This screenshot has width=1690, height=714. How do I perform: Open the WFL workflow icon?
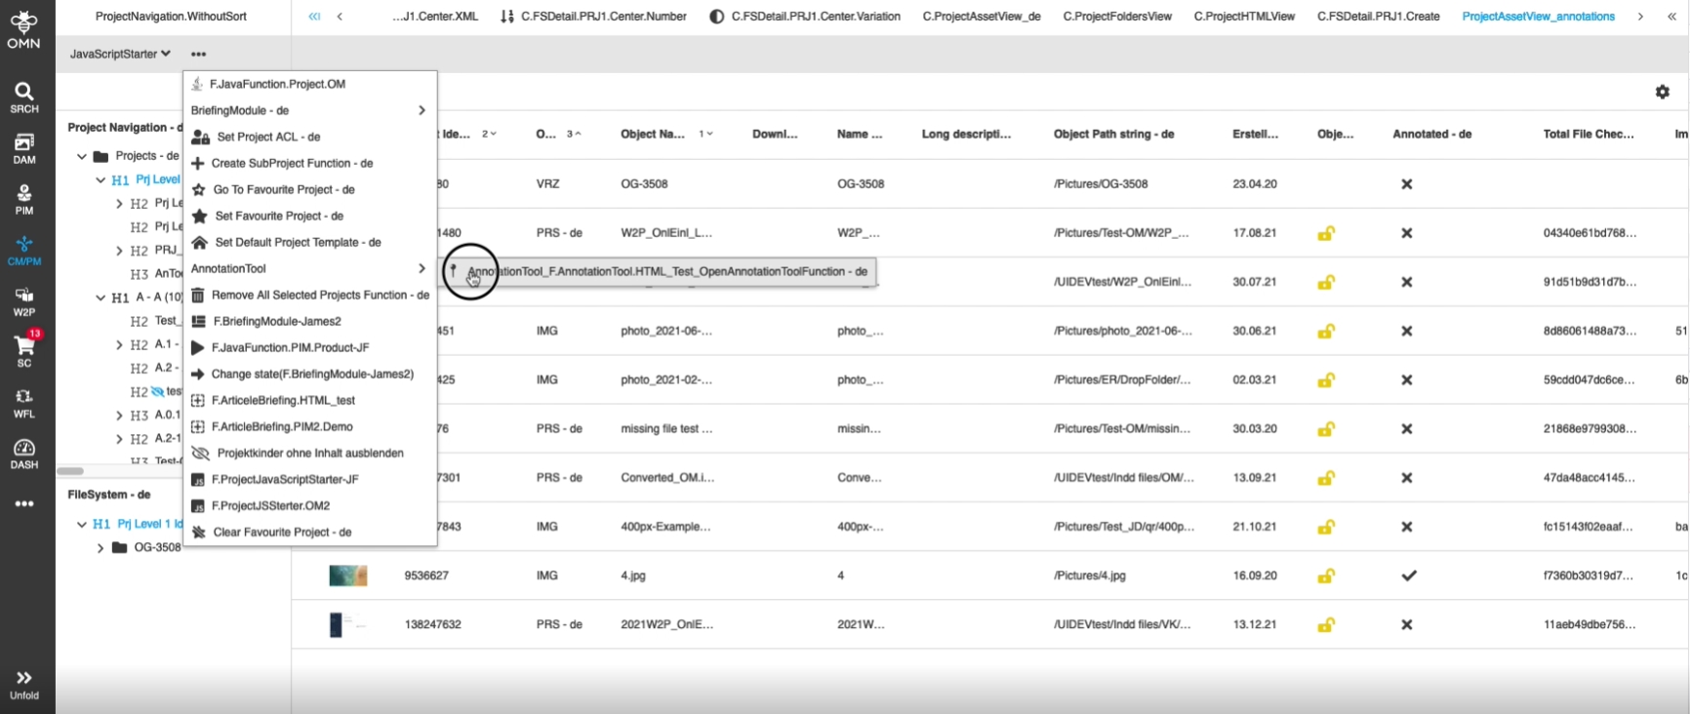coord(24,402)
